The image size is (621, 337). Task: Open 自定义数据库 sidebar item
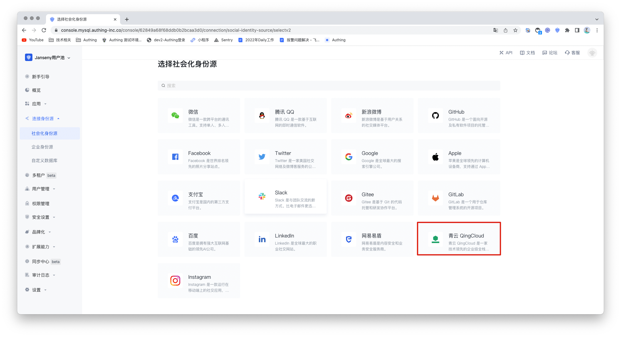(44, 160)
